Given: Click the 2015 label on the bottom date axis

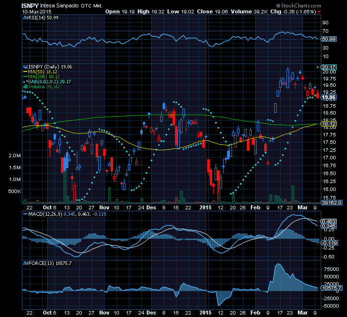Looking at the screenshot, I should [205, 313].
